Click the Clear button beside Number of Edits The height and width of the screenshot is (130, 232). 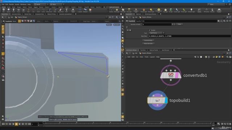tap(179, 24)
